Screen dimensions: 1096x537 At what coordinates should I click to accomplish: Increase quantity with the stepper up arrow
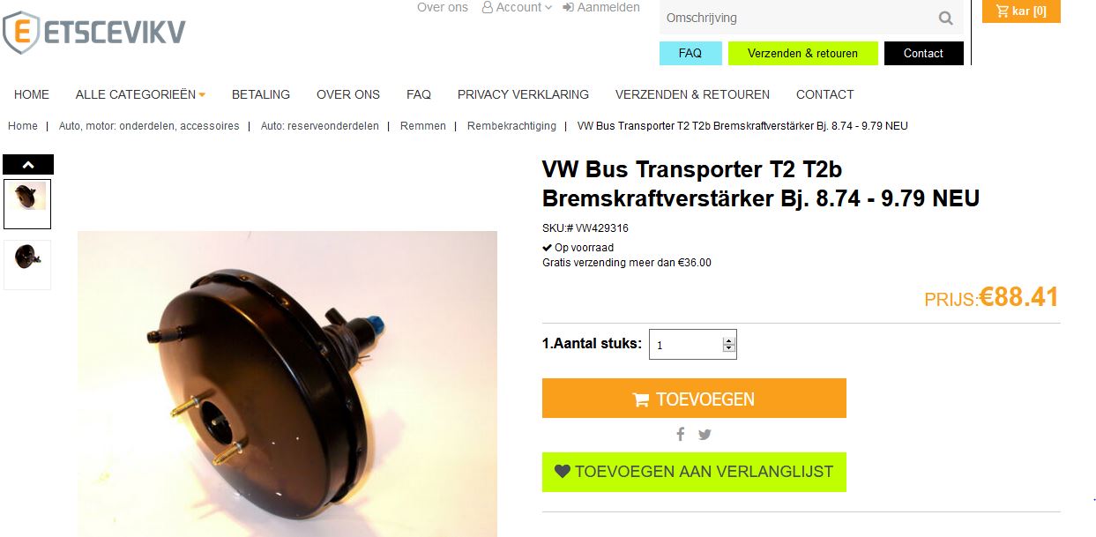click(x=728, y=339)
